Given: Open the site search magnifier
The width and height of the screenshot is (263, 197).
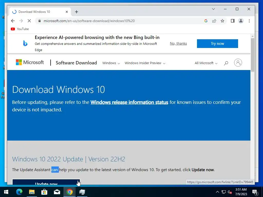Looking at the screenshot, I should click(226, 63).
